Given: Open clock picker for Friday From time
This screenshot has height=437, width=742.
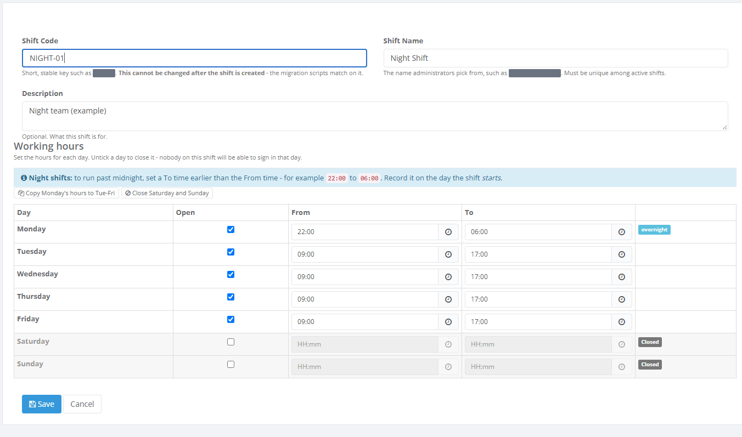Looking at the screenshot, I should (448, 322).
